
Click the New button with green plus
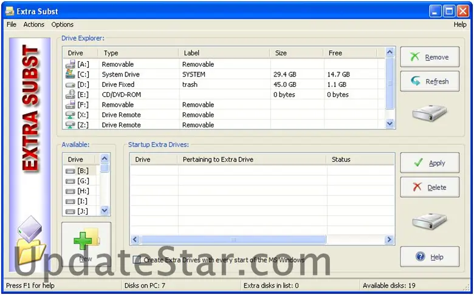[x=86, y=245]
